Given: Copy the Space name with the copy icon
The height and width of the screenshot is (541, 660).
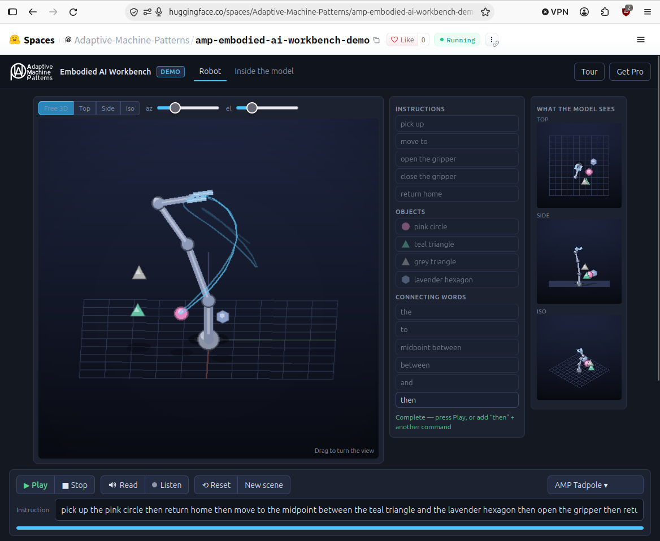Looking at the screenshot, I should tap(377, 41).
